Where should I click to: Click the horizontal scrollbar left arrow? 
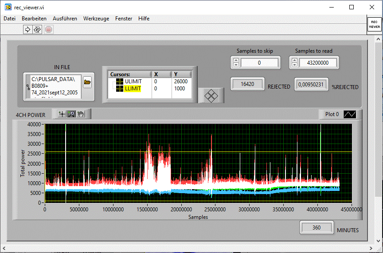[4, 249]
